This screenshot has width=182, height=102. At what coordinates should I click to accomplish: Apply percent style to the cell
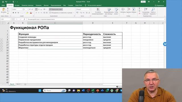81,13
